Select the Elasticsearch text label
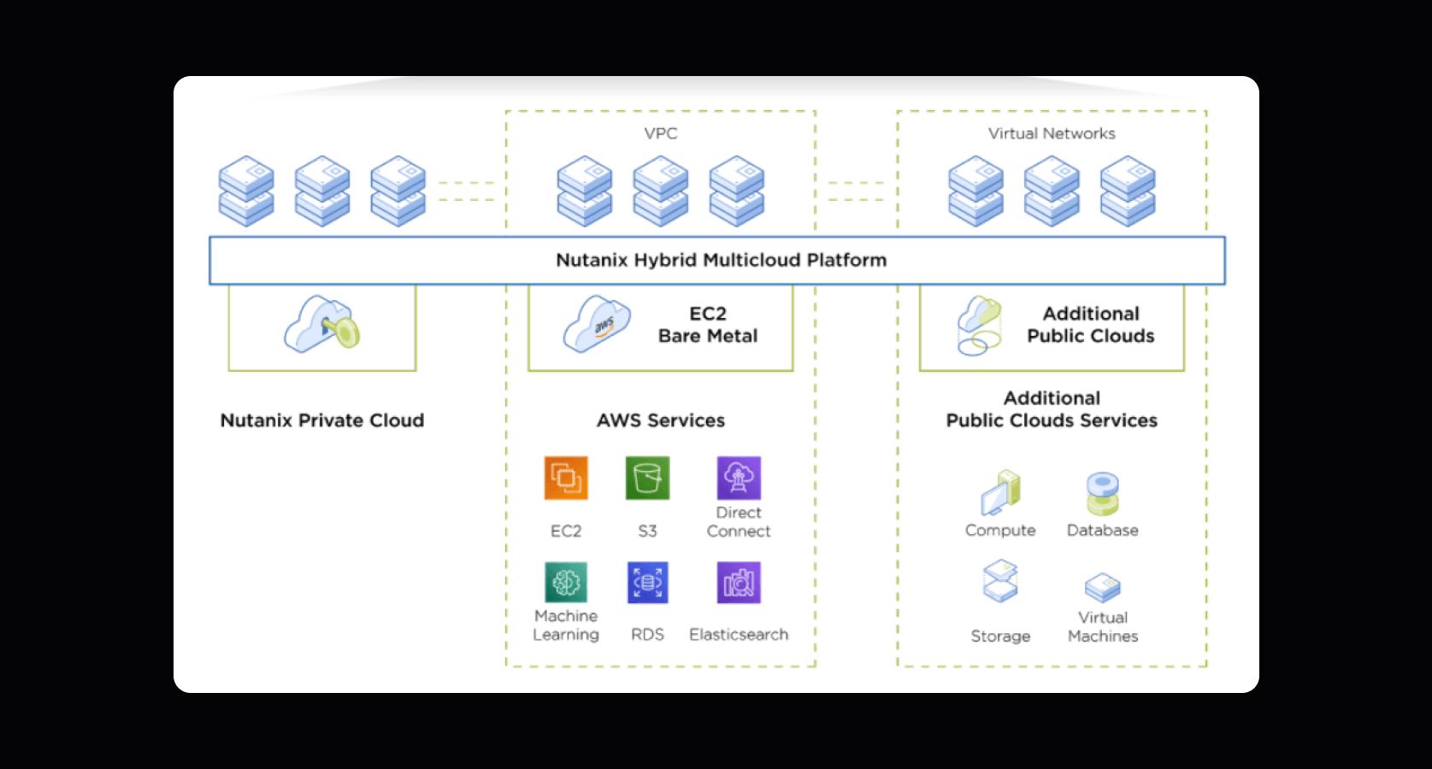The image size is (1432, 769). coord(739,635)
